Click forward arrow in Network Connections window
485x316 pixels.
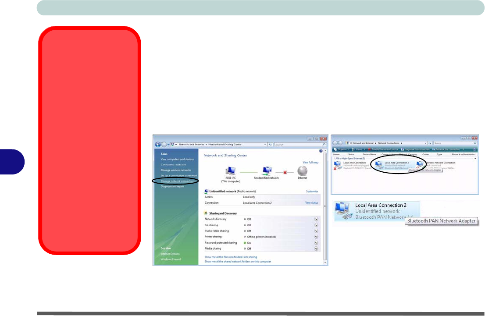coord(340,143)
